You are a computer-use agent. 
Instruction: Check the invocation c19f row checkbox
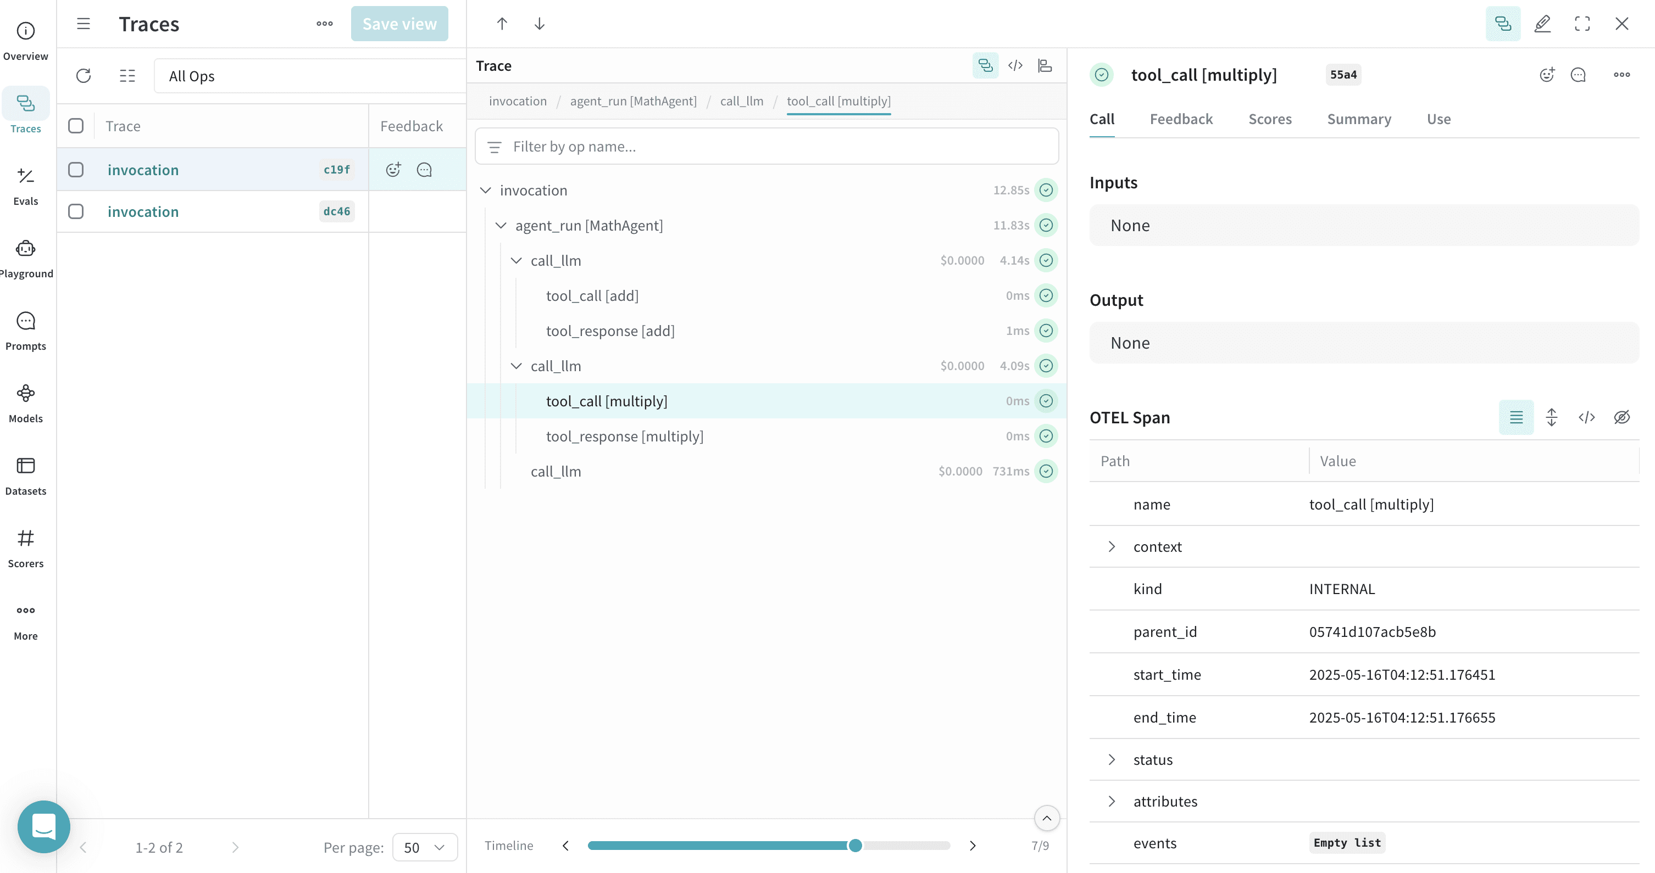(76, 170)
